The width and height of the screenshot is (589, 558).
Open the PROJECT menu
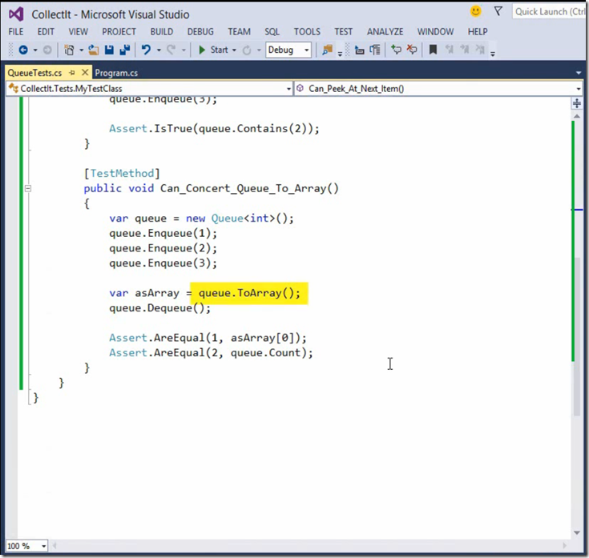coord(119,31)
